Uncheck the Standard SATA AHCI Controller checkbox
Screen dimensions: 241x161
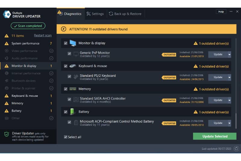coord(69,99)
